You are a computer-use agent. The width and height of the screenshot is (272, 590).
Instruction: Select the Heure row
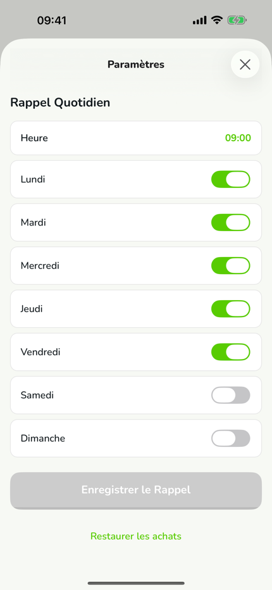(x=136, y=138)
